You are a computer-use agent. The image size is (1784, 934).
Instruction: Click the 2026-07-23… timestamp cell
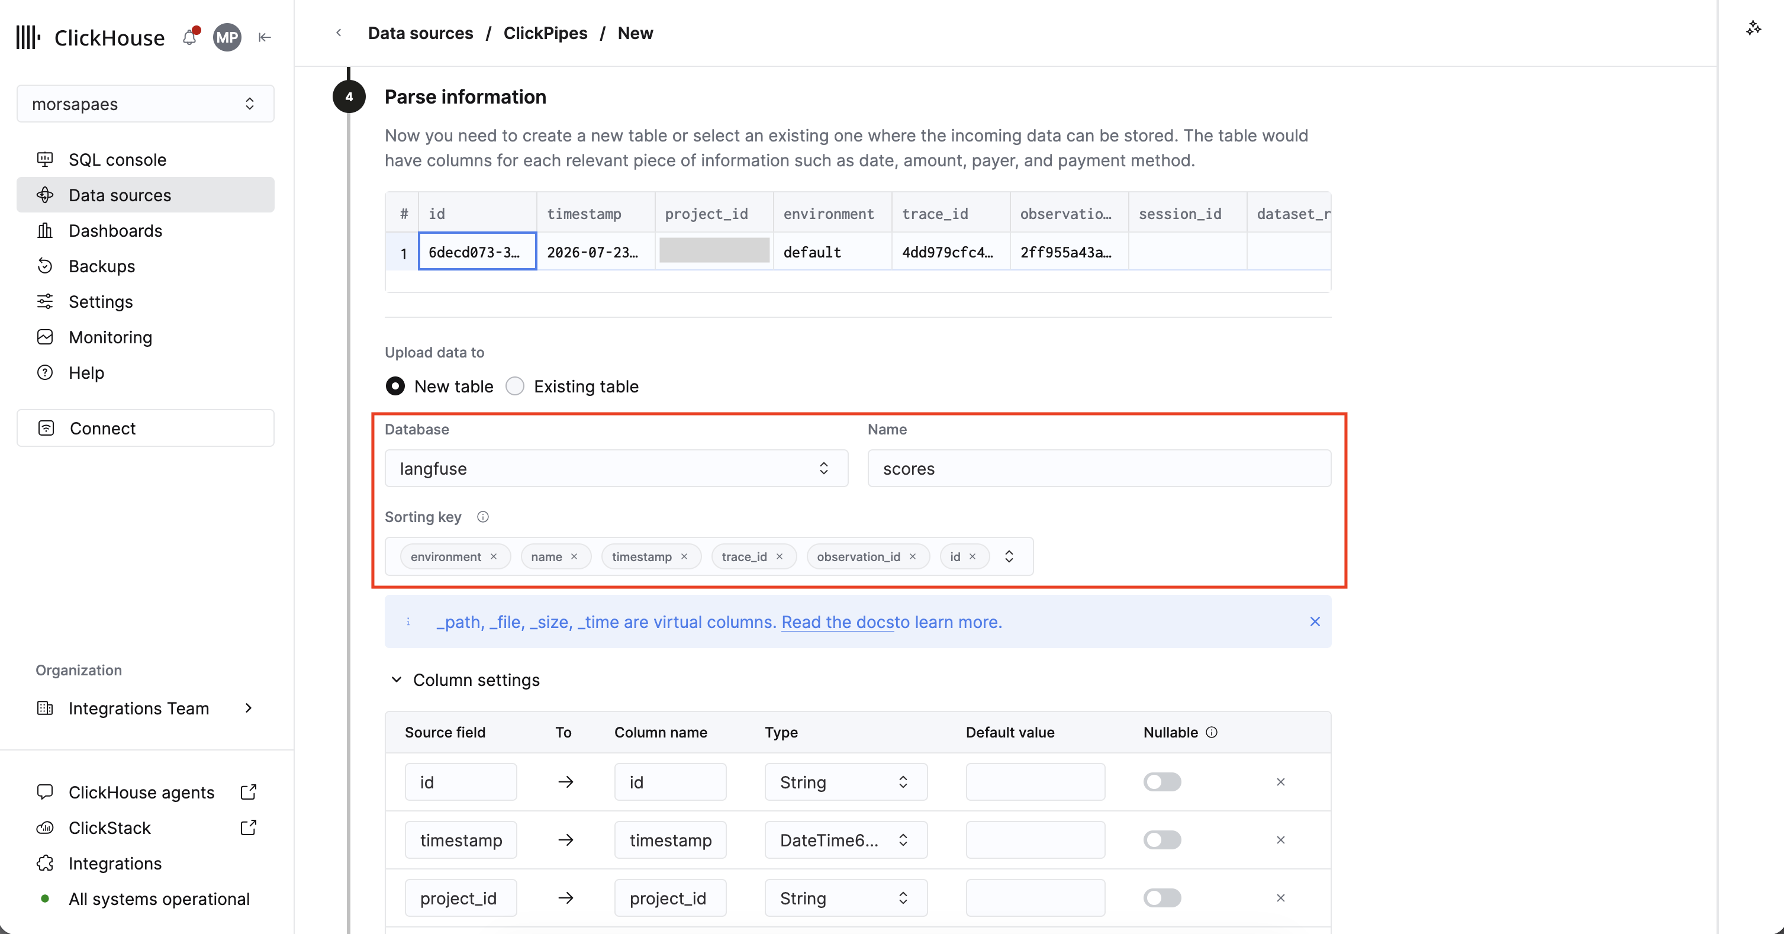point(595,252)
